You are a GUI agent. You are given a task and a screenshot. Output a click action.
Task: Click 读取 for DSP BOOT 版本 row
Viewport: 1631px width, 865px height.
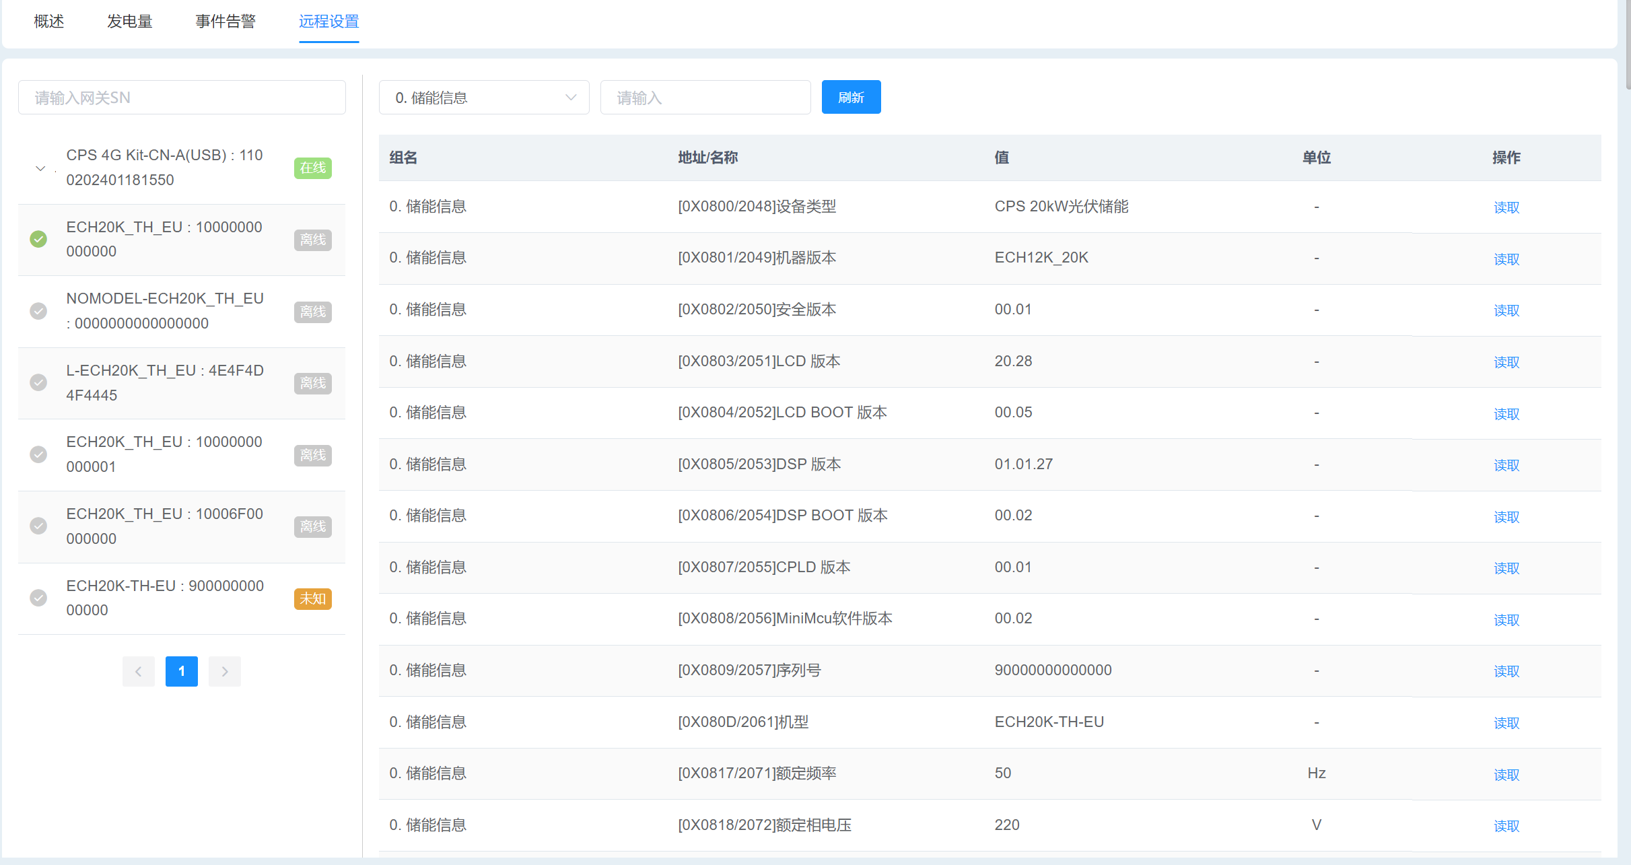point(1506,517)
